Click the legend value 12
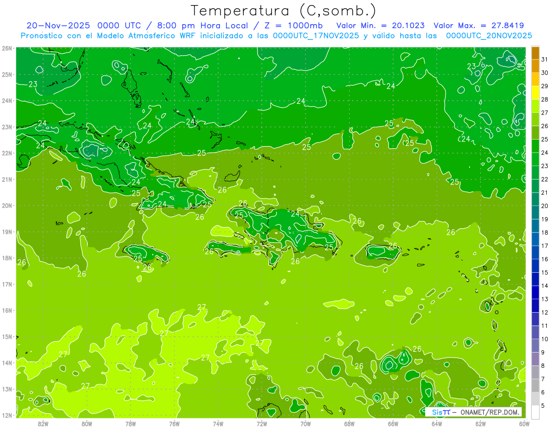Image resolution: width=557 pixels, height=430 pixels. [x=545, y=312]
